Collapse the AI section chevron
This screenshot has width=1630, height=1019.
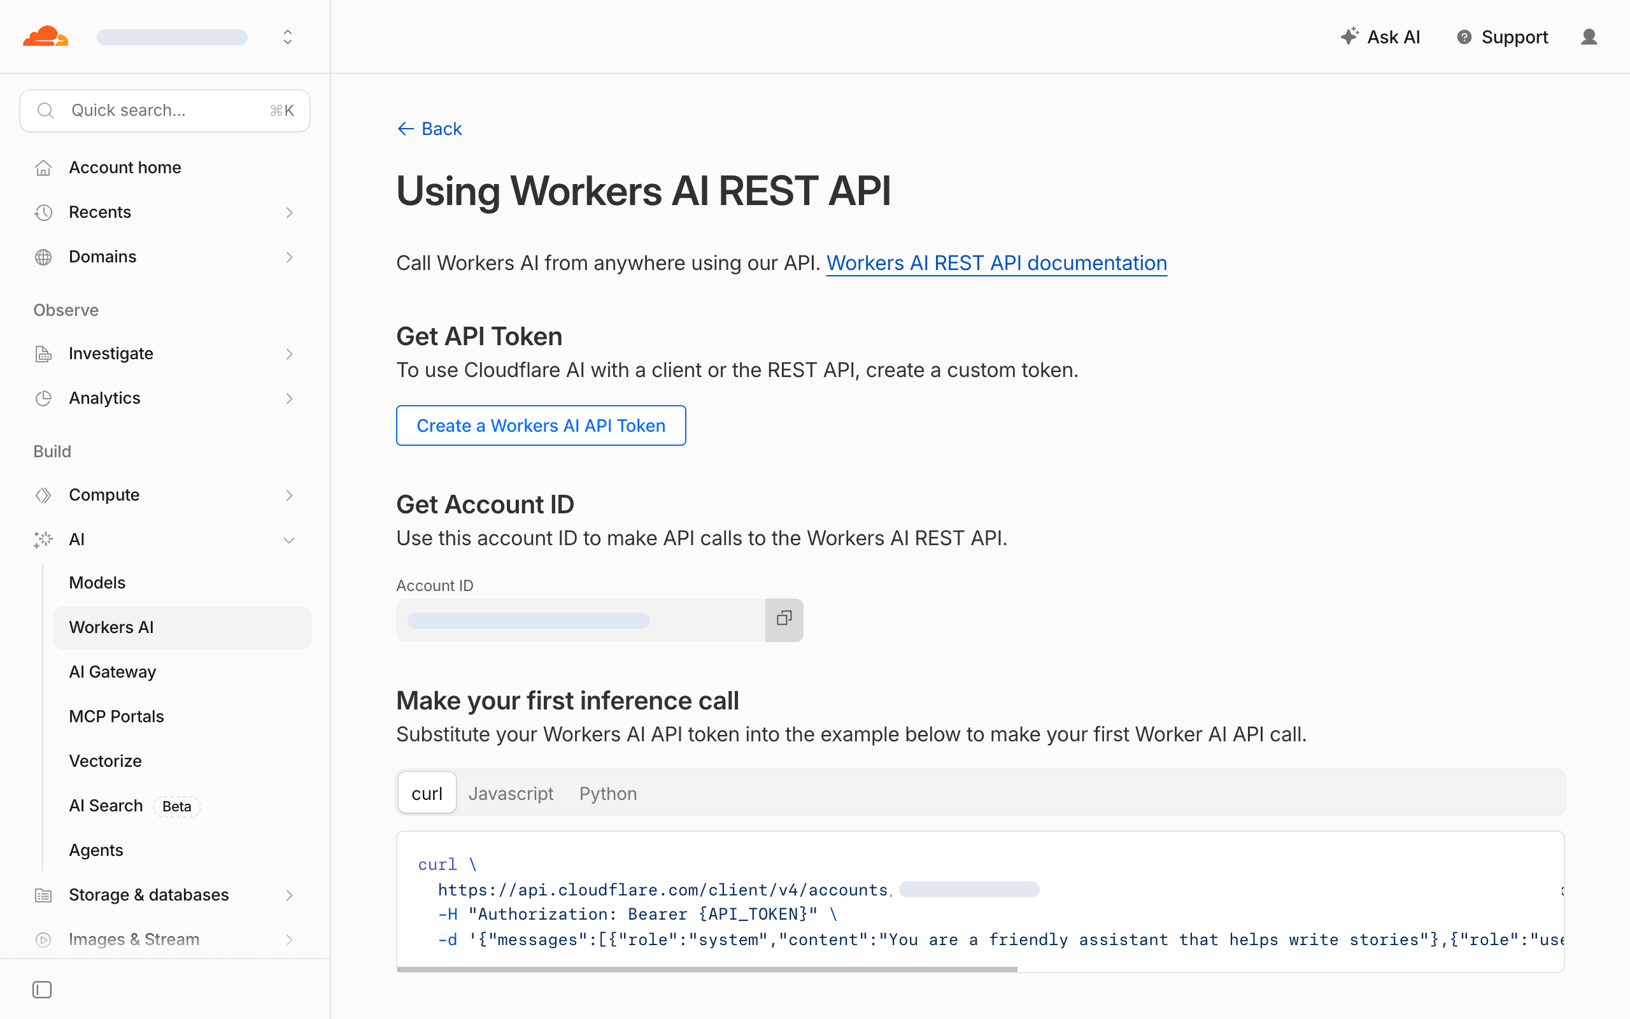pos(289,541)
